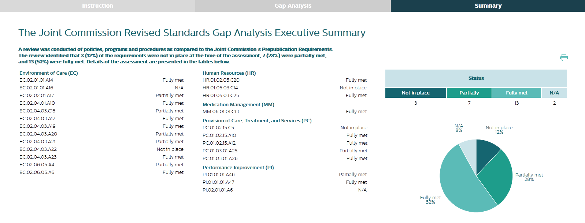Viewport: 585px width, 223px height.
Task: Switch to the Instruction tab
Action: [97, 6]
